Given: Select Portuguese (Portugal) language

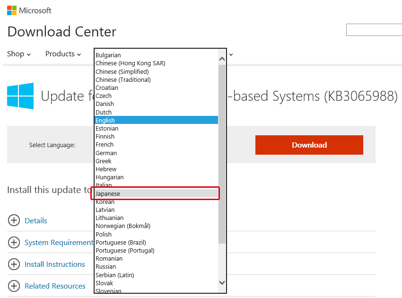Looking at the screenshot, I should [x=157, y=251].
